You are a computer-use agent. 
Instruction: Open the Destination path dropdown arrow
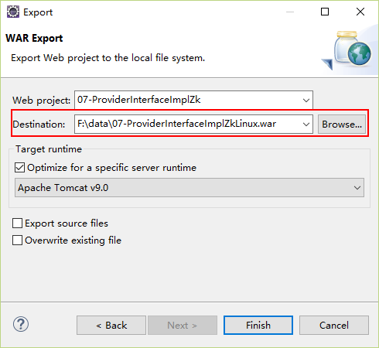pyautogui.click(x=306, y=125)
